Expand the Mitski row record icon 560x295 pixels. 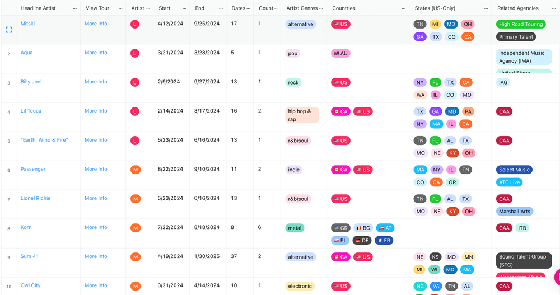(8, 30)
